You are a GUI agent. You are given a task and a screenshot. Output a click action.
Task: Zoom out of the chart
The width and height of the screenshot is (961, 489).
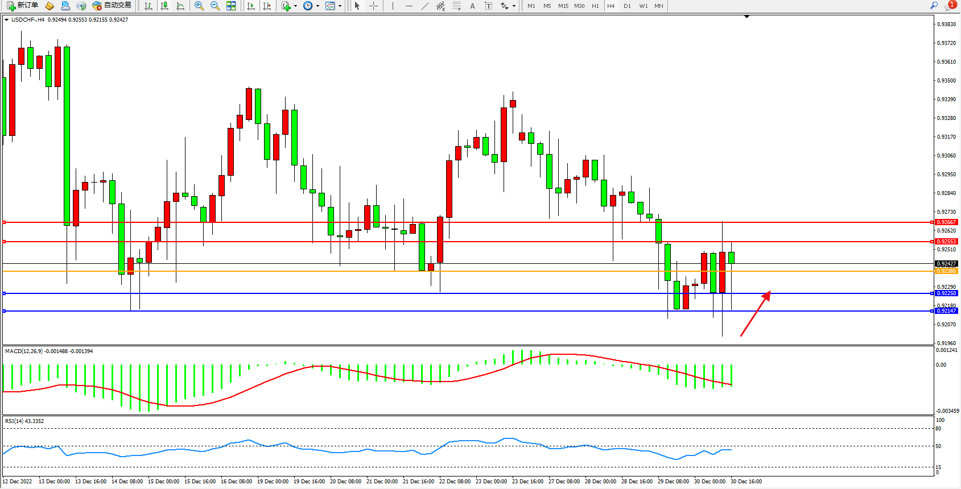pyautogui.click(x=215, y=6)
